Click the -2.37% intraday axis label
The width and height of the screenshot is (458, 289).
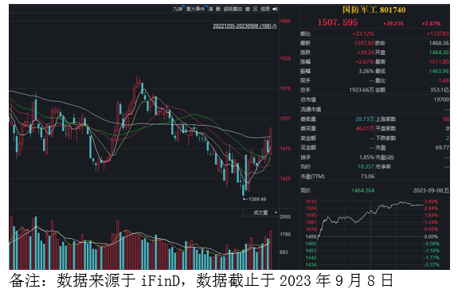tap(432, 265)
